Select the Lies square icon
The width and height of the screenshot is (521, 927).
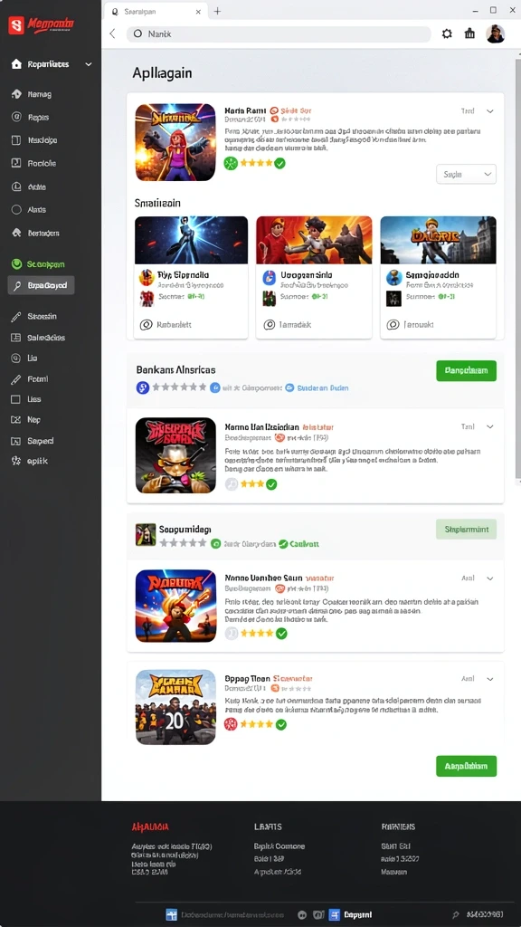coord(16,399)
